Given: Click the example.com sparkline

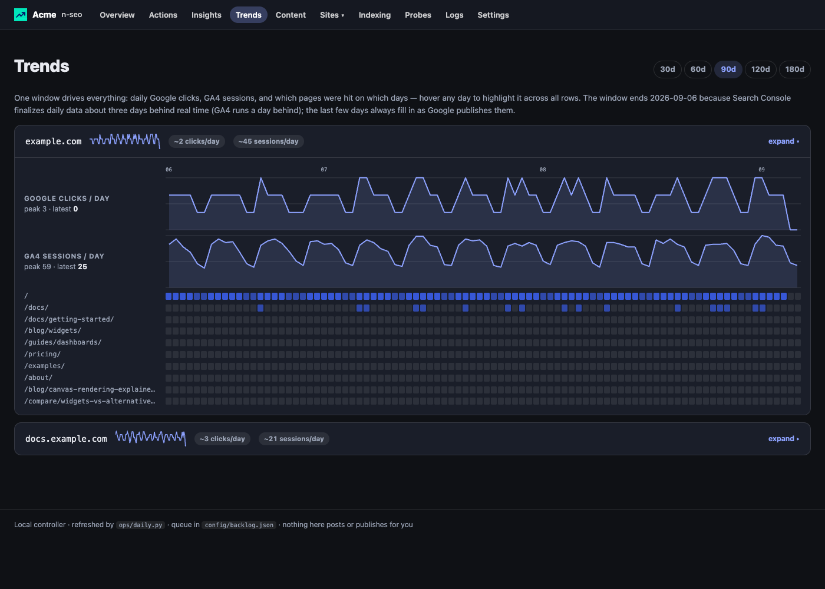Looking at the screenshot, I should click(125, 141).
